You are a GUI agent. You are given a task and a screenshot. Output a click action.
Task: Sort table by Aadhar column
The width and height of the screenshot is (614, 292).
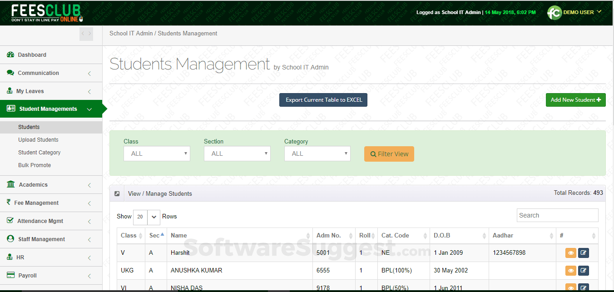[x=522, y=235]
